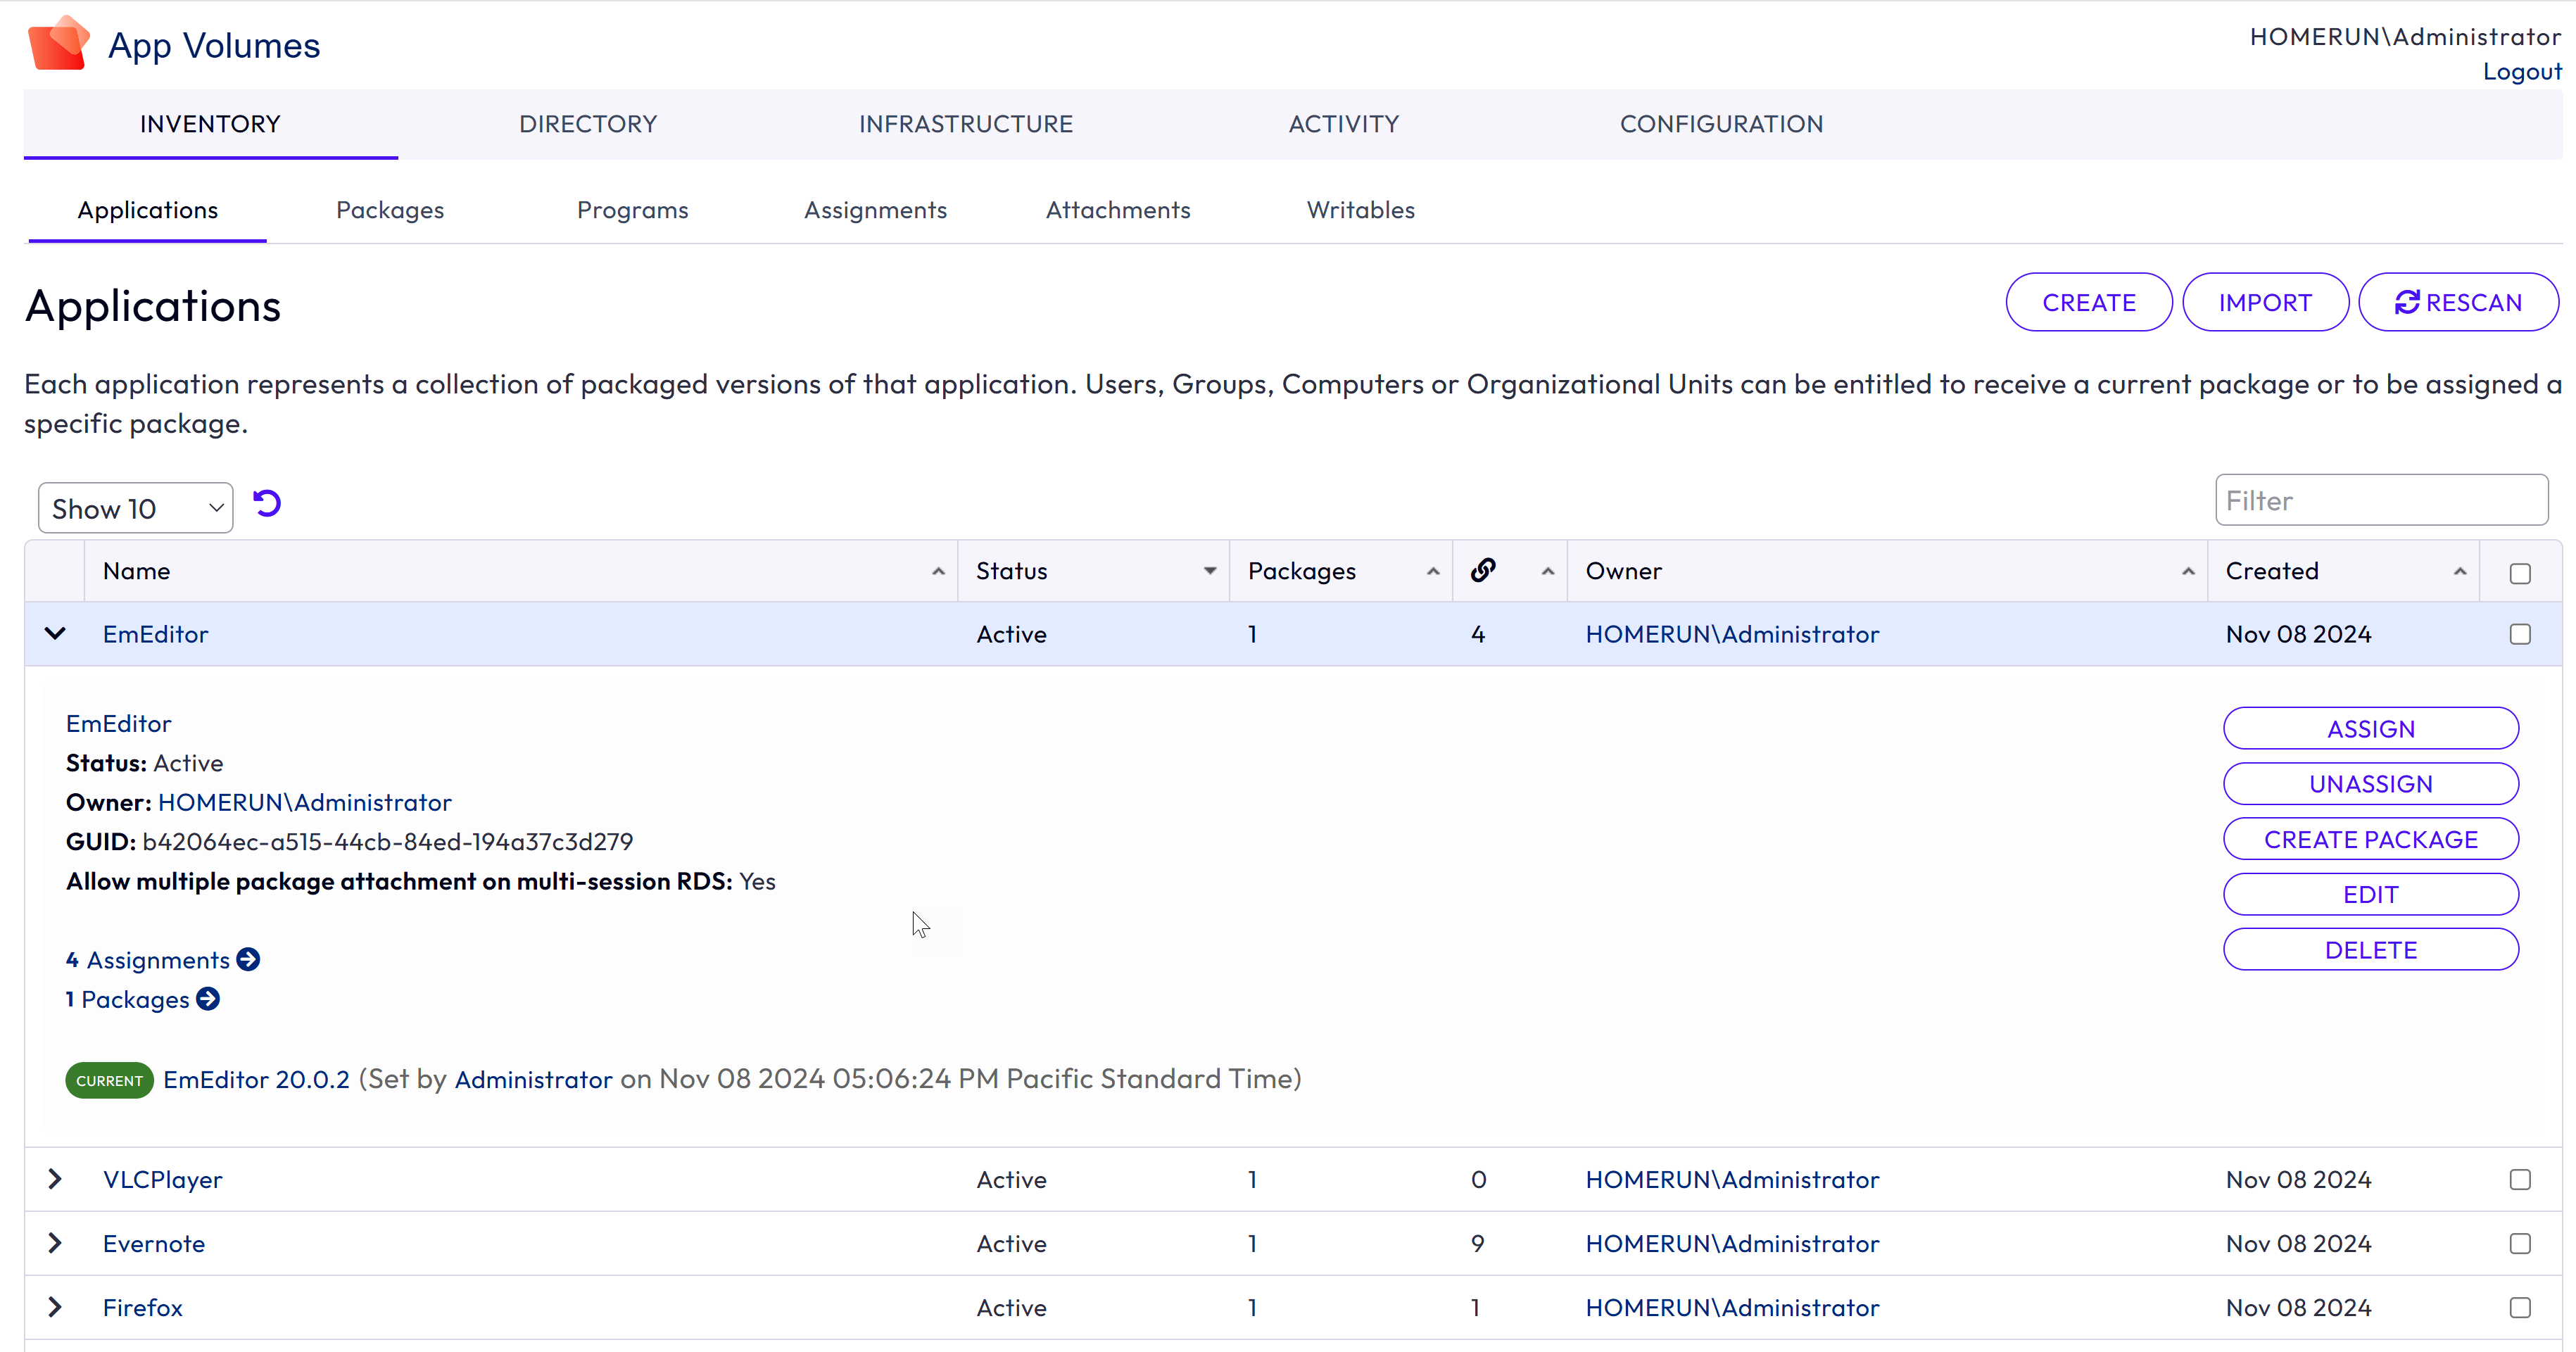Open the VLCPlayer application link
The width and height of the screenshot is (2576, 1352).
point(163,1179)
